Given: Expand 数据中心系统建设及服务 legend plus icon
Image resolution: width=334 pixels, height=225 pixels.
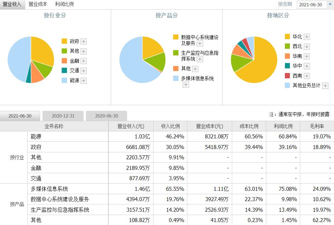Looking at the screenshot, I should 200,43.
